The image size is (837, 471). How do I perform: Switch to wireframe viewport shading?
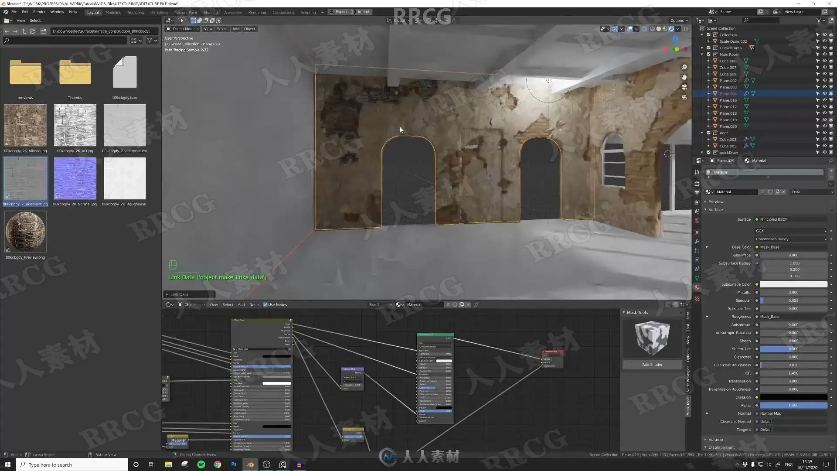[652, 29]
